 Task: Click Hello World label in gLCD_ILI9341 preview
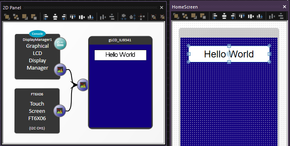120,55
